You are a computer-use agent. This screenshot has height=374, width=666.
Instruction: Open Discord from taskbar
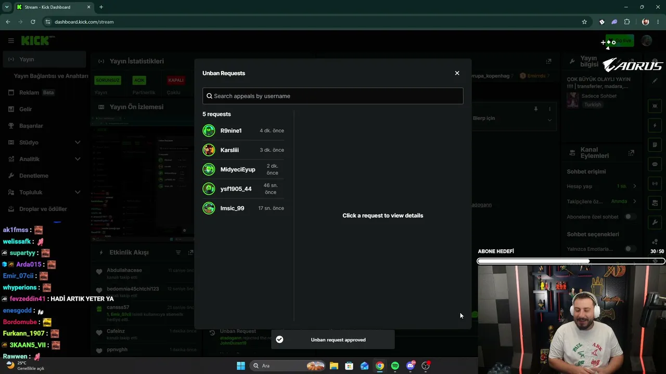click(x=411, y=366)
